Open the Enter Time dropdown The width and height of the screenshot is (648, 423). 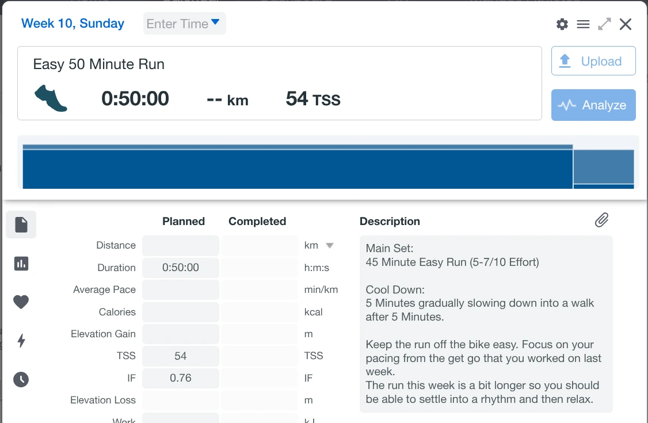pyautogui.click(x=184, y=24)
